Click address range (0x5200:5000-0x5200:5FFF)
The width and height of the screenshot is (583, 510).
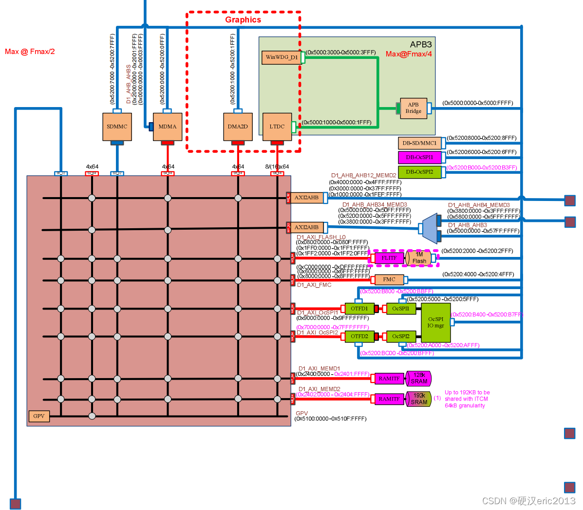[x=442, y=299]
